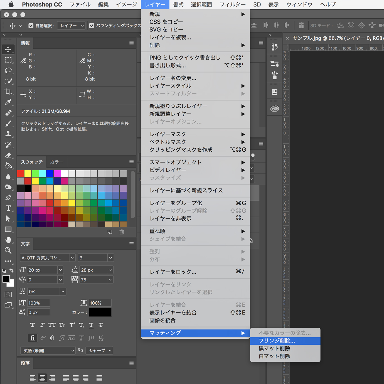Click the text color black swatch
The height and width of the screenshot is (384, 384).
tap(100, 312)
